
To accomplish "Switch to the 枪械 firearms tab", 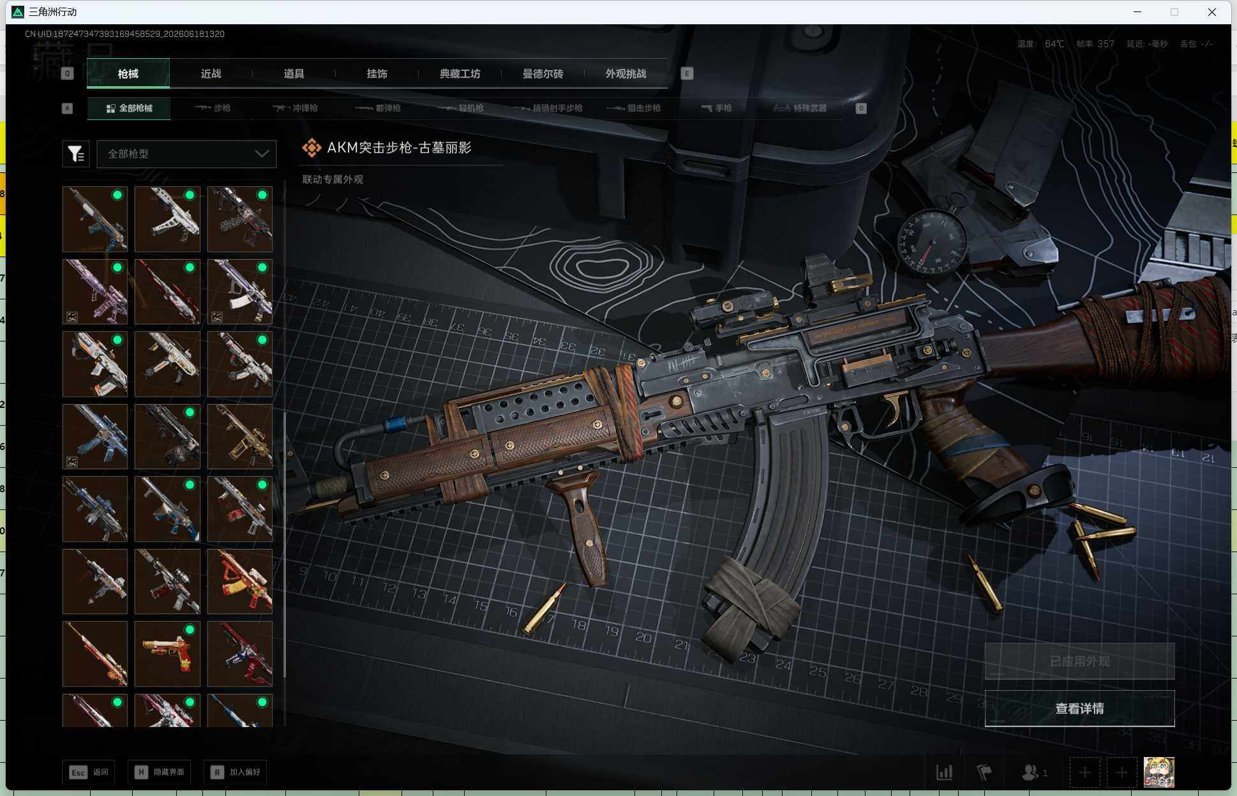I will [128, 73].
